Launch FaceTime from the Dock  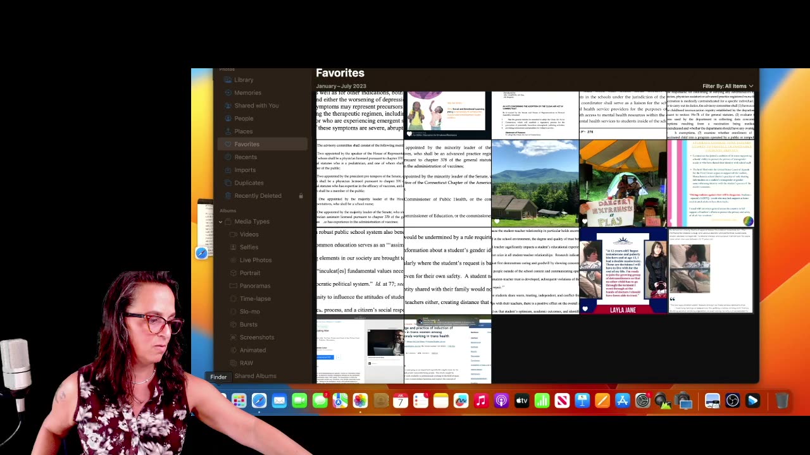point(299,401)
